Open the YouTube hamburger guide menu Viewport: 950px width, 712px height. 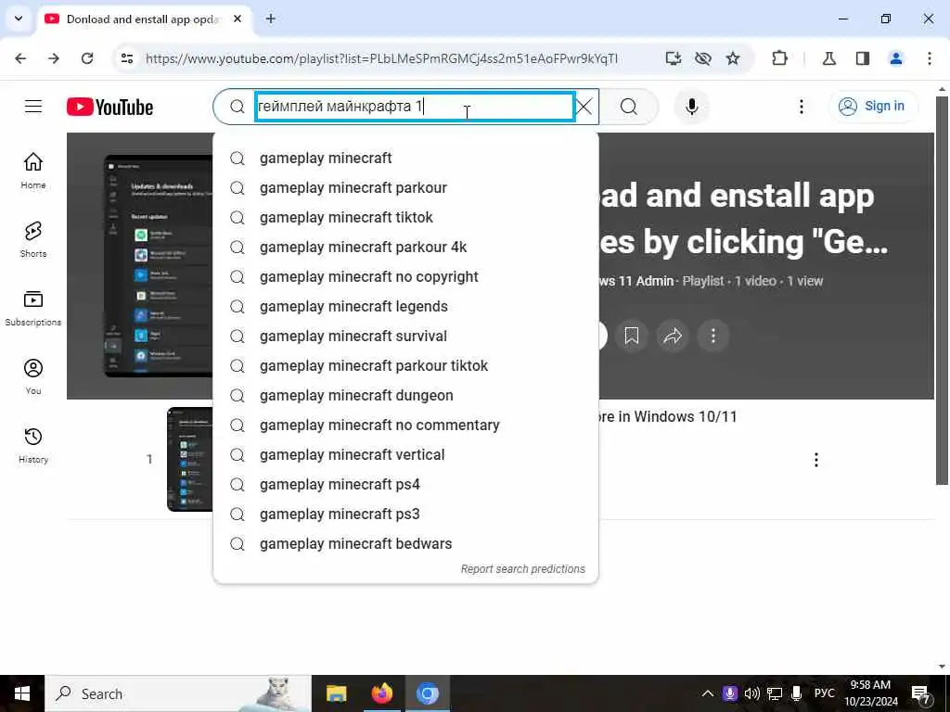[33, 107]
